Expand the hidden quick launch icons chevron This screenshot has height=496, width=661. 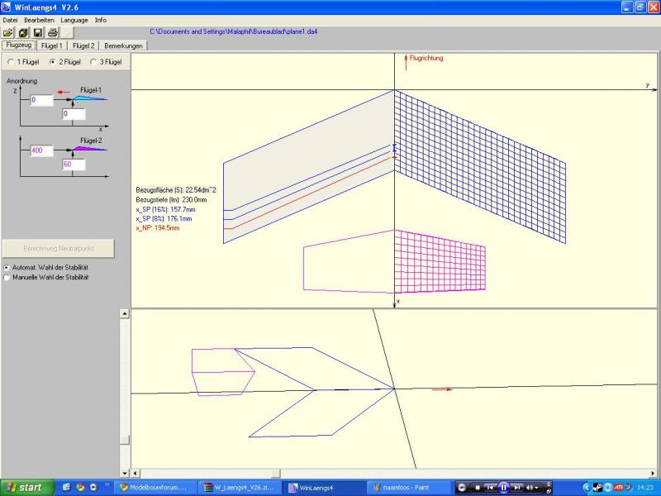tap(107, 485)
